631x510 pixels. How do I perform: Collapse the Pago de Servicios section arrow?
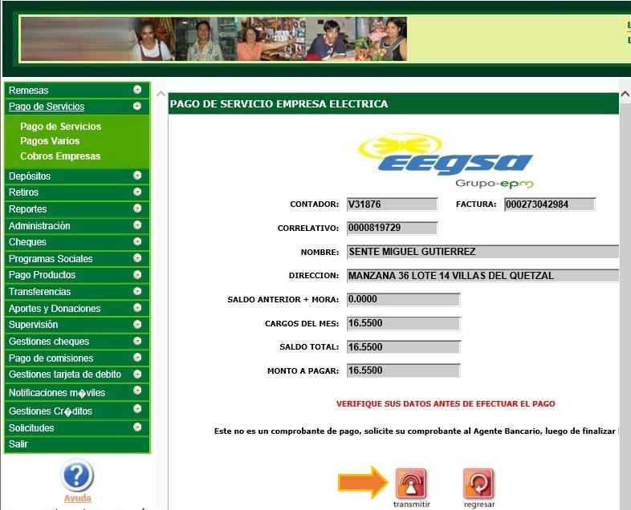tap(137, 107)
